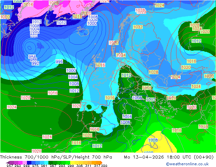Viewport: 216px width, 167px height.
Task: Click the 996 isobar label
Action: click(x=59, y=61)
